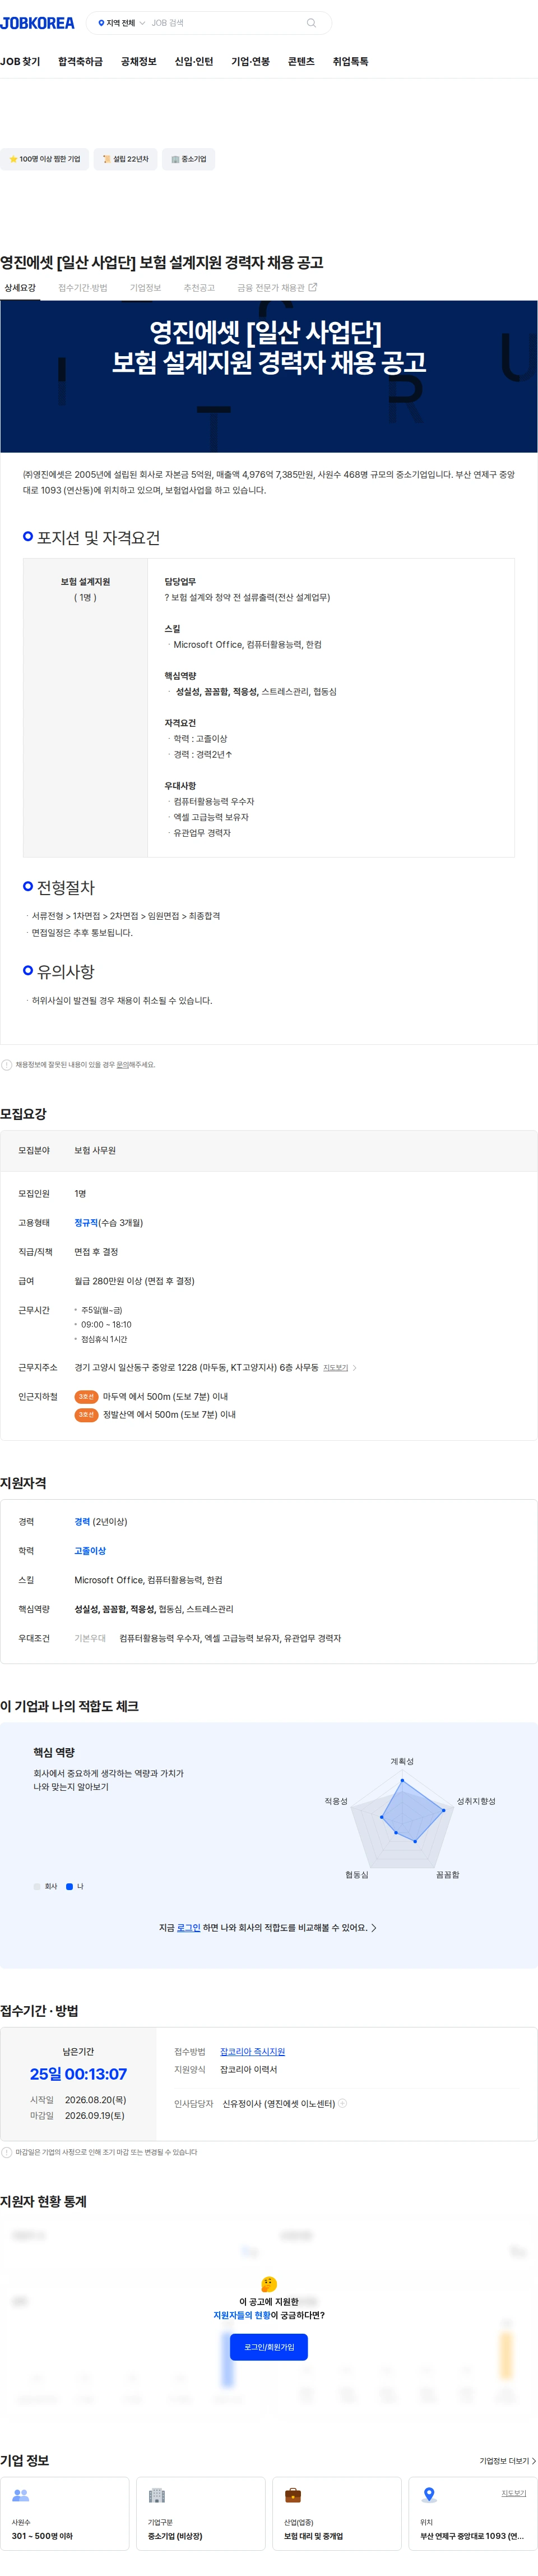Click the 301 ~ 500명 이하 text
This screenshot has width=538, height=2576.
[x=42, y=2535]
